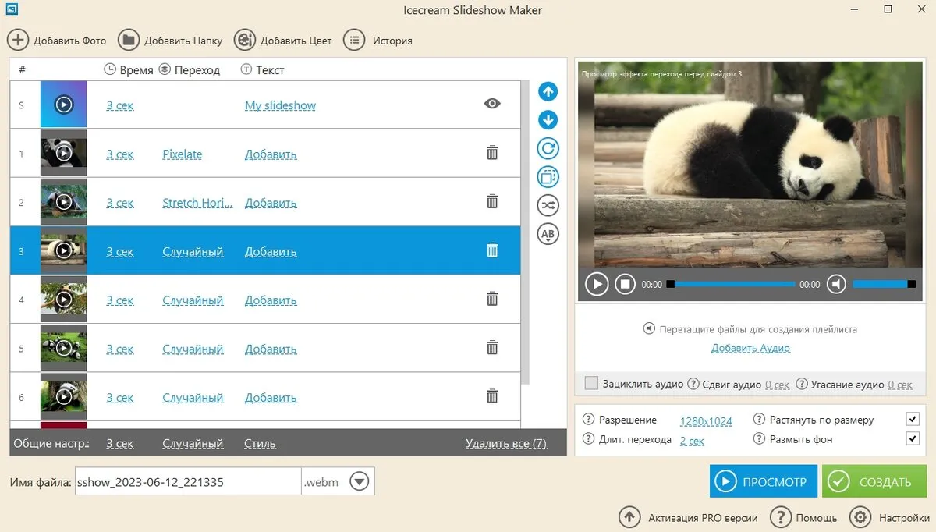This screenshot has height=532, width=936.
Task: Mute the preview speaker icon
Action: point(836,284)
